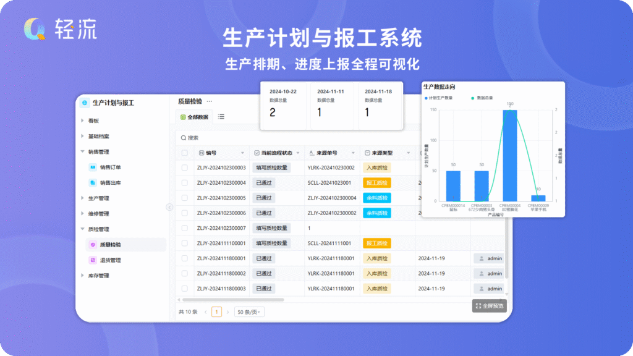Open the 当前流程状态 column filter dropdown
Image resolution: width=633 pixels, height=356 pixels.
click(x=298, y=153)
